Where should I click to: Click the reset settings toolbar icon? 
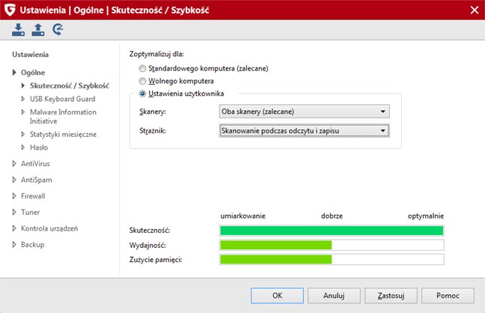pyautogui.click(x=58, y=30)
